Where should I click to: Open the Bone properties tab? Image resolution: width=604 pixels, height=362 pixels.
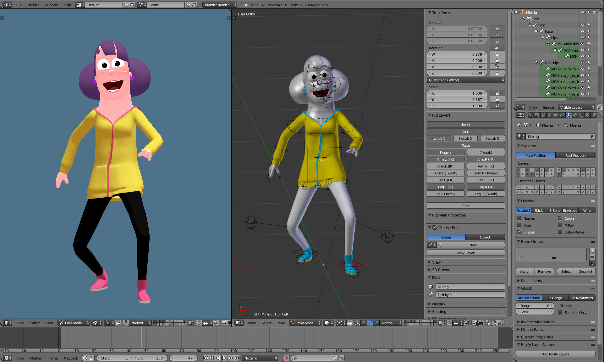coord(575,115)
